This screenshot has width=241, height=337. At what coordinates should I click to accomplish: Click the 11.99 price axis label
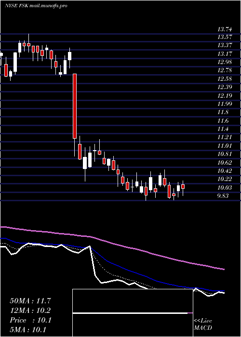tap(225, 104)
